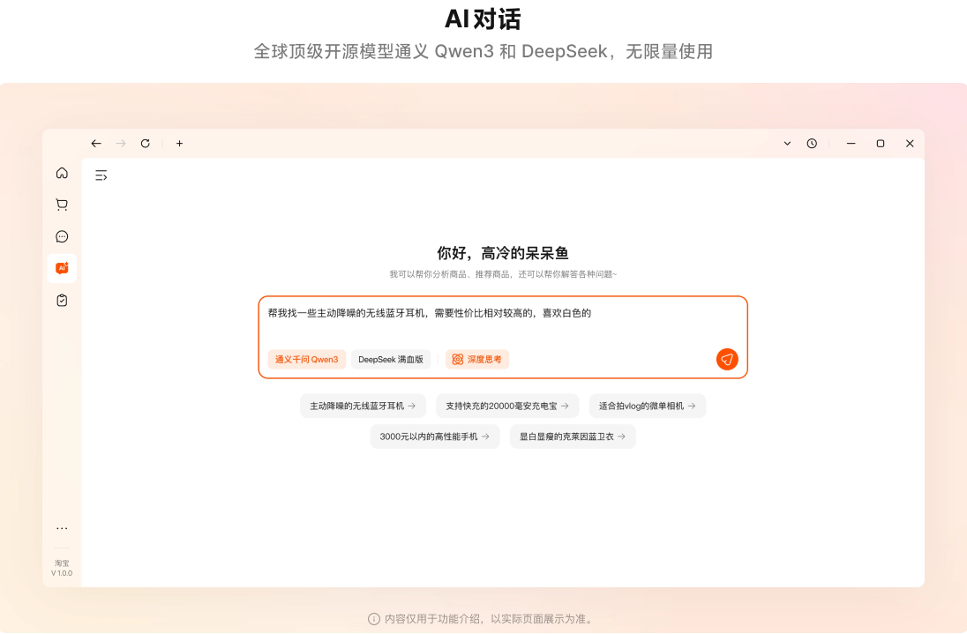Open the more options ellipsis in sidebar
This screenshot has width=967, height=634.
(62, 529)
